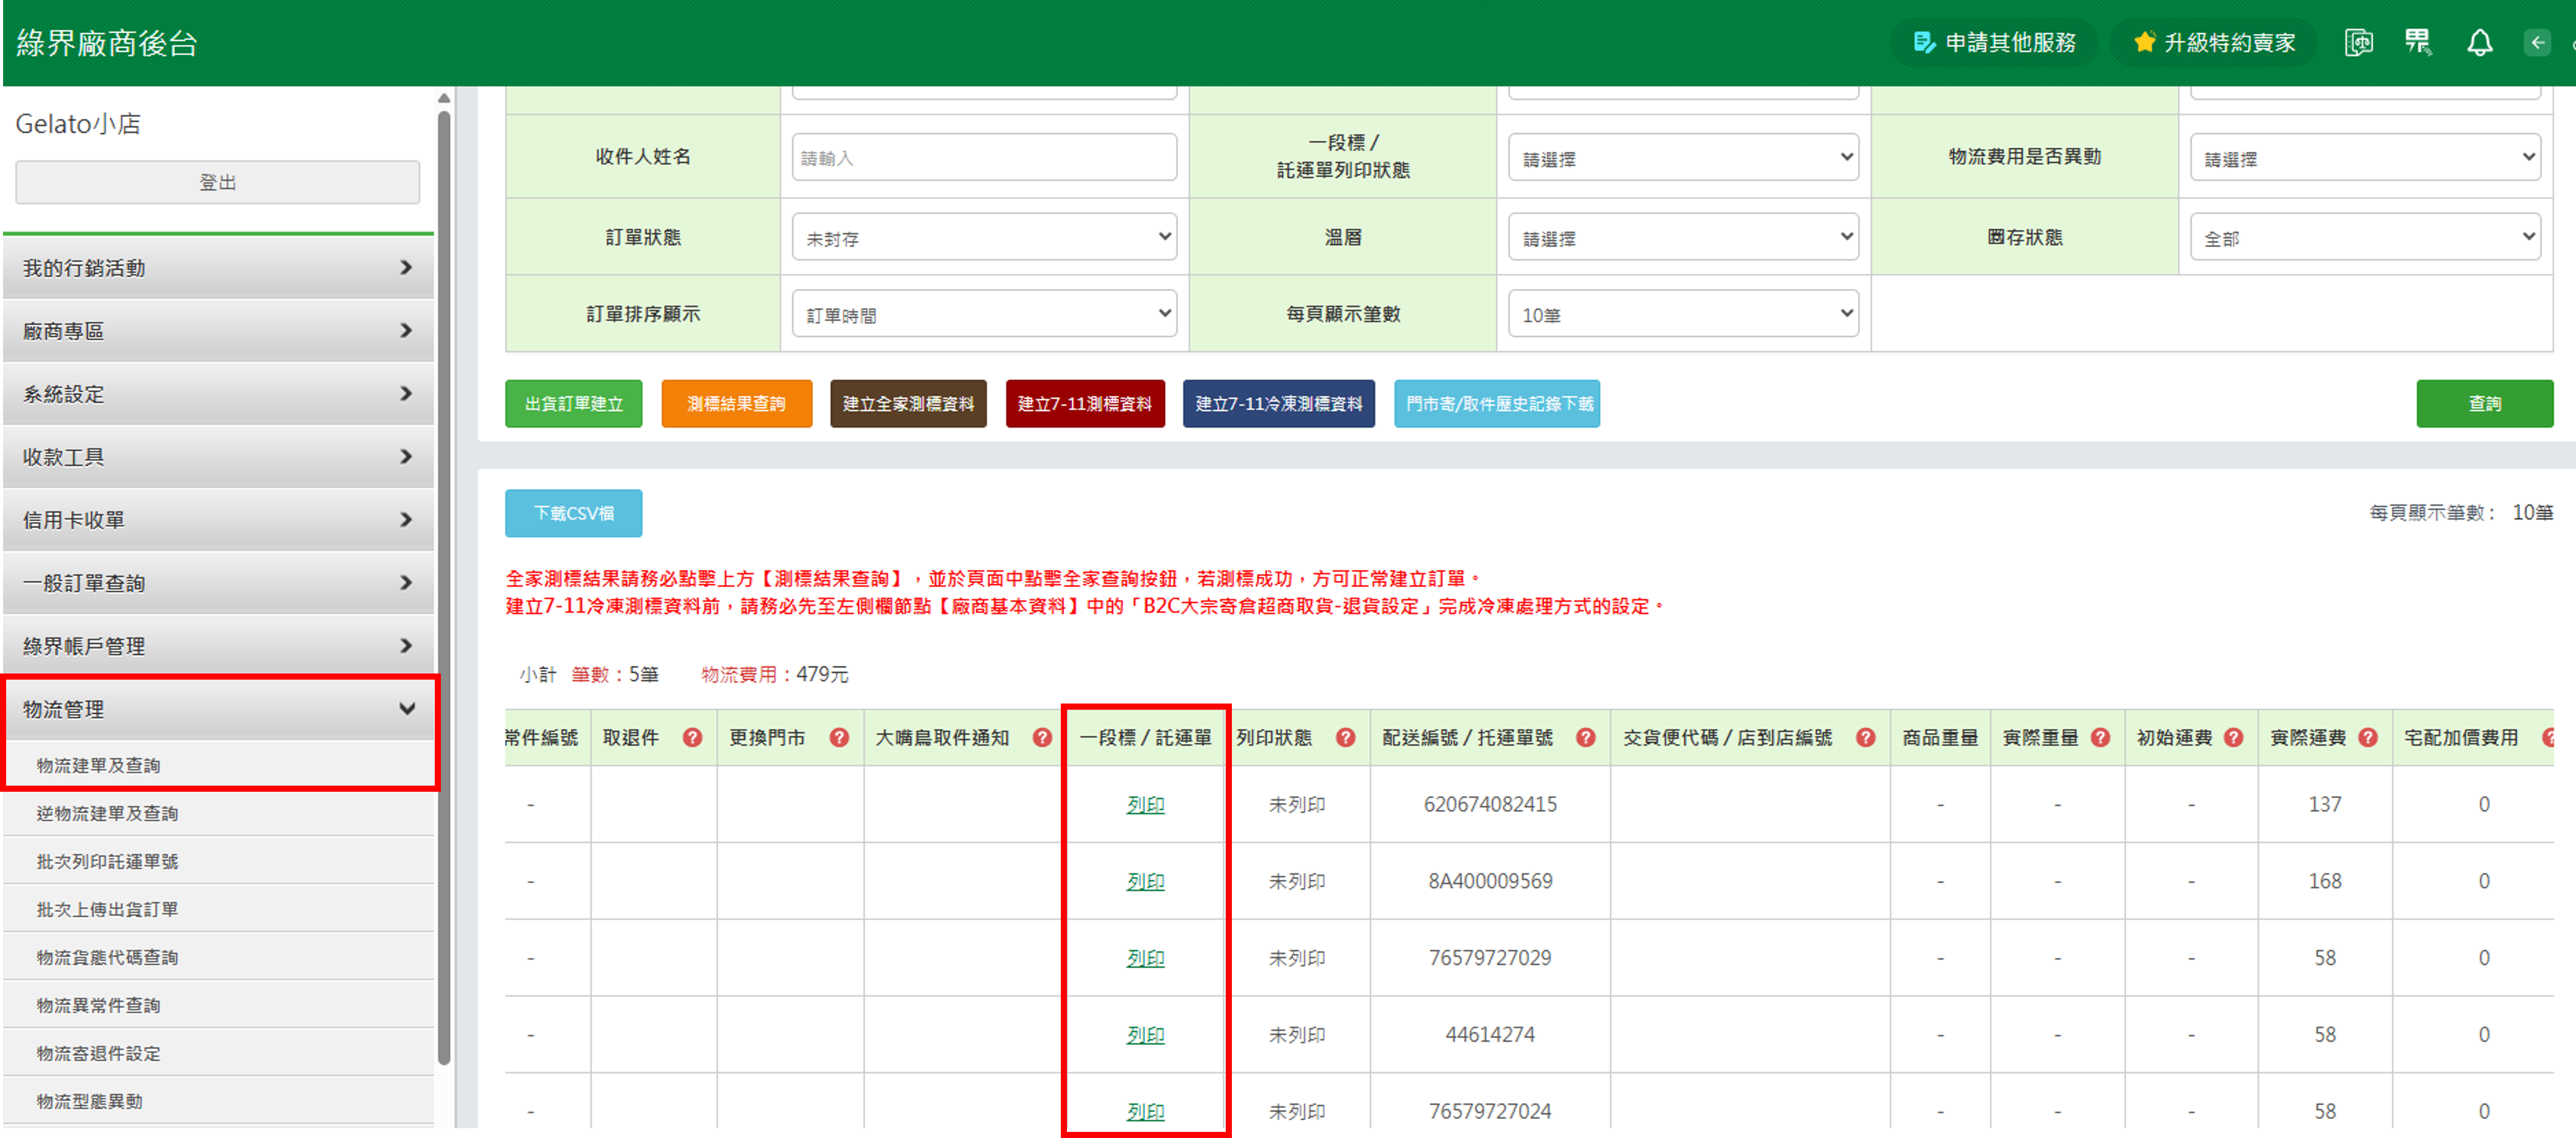Collapse the 物流管理 menu section
The width and height of the screenshot is (2576, 1138).
click(218, 710)
